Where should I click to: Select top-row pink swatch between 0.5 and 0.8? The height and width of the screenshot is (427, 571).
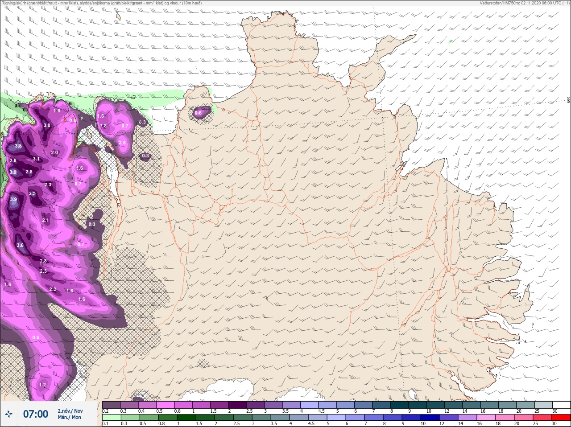point(165,405)
